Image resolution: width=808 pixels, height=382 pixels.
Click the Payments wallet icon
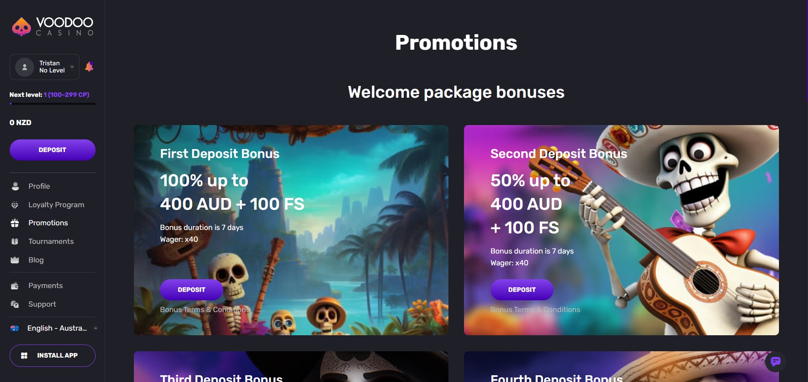point(15,286)
